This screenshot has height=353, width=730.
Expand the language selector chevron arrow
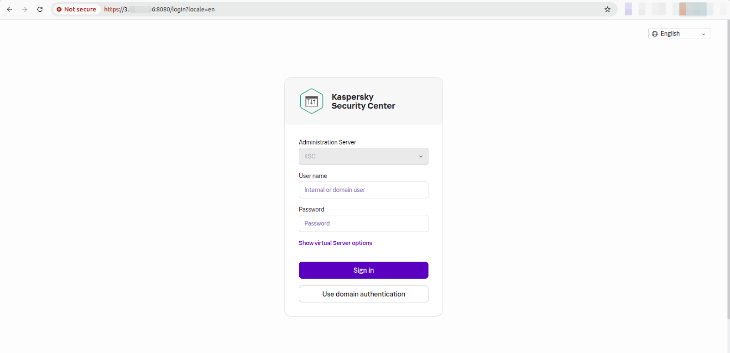(x=704, y=34)
